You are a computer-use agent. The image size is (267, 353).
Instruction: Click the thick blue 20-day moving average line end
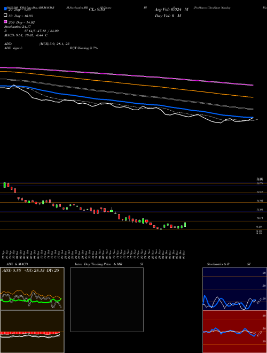pos(252,117)
